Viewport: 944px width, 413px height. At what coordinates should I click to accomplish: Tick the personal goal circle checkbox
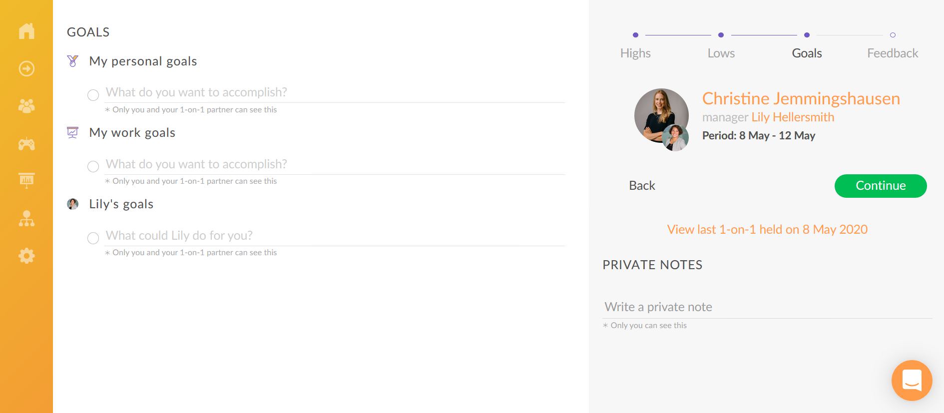(93, 95)
